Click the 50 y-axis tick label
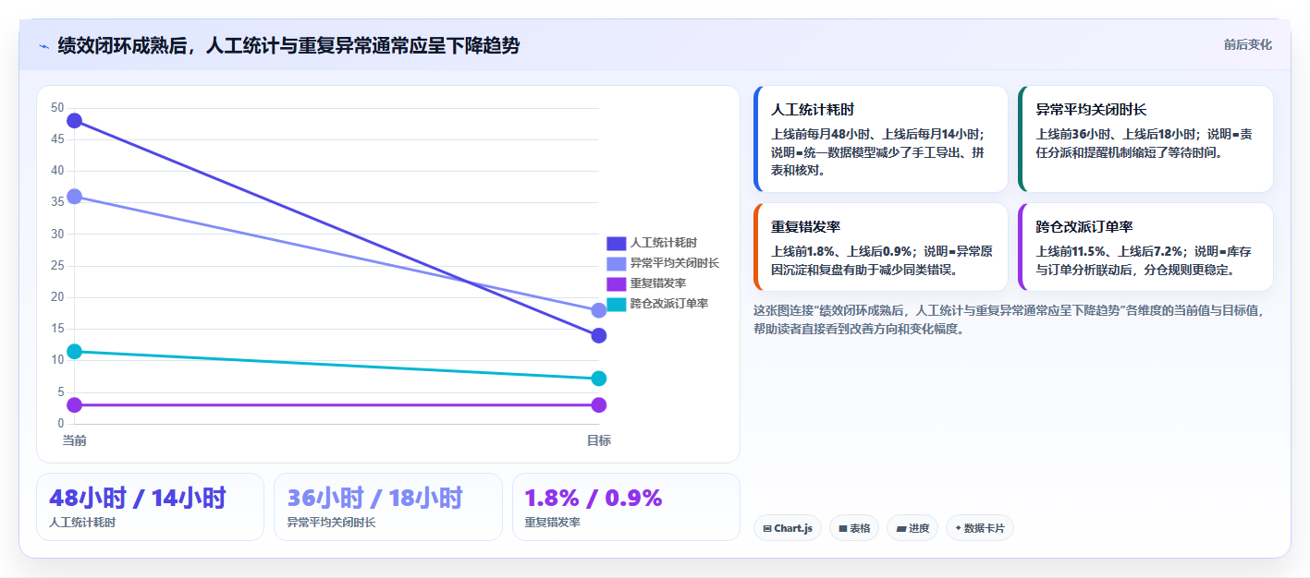 (x=57, y=108)
